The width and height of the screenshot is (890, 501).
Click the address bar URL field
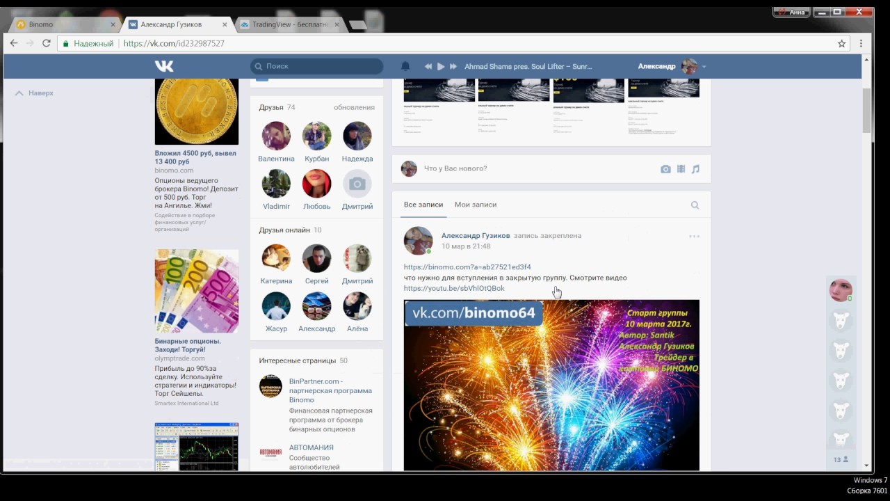(445, 43)
